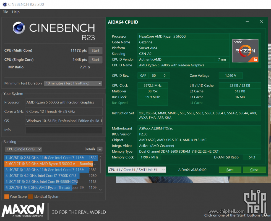Click the brown Identical System swatch
Image resolution: width=271 pixels, height=221 pixels.
pyautogui.click(x=30, y=197)
